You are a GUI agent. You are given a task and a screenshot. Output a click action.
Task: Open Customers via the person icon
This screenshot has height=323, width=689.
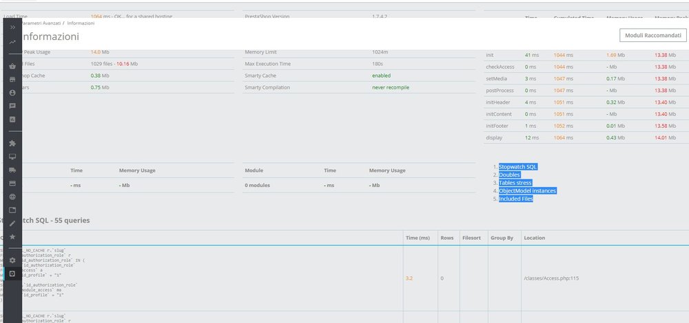click(12, 93)
